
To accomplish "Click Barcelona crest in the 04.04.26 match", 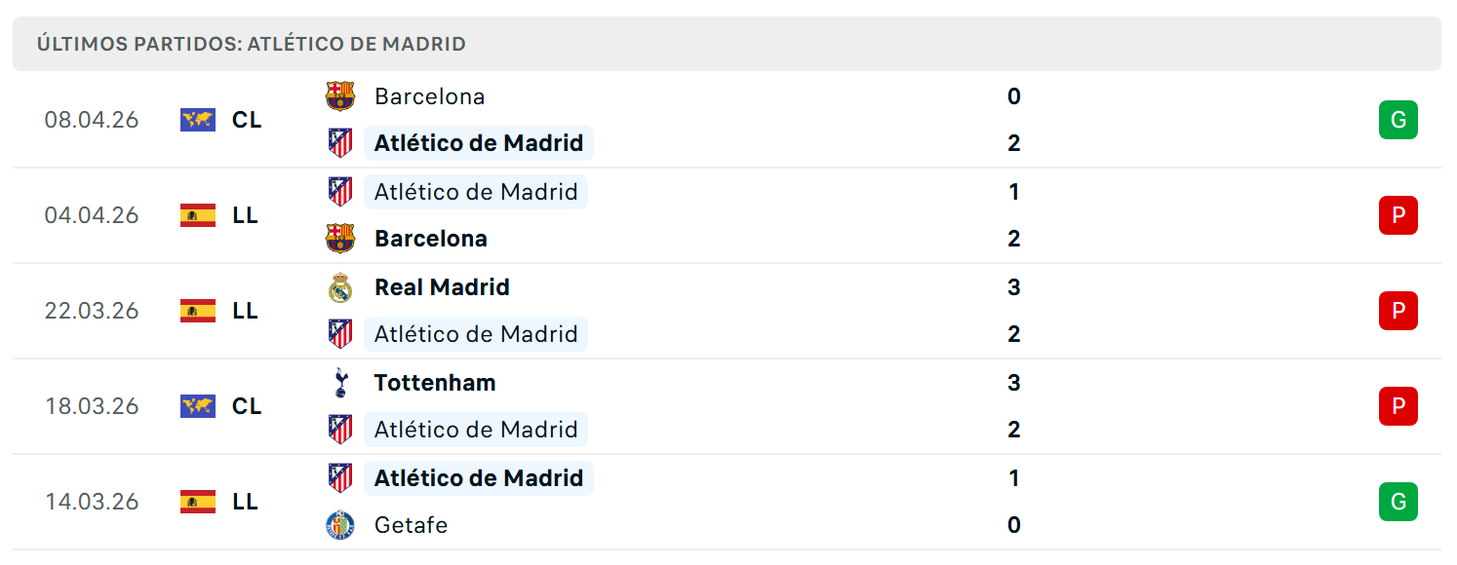I will coord(340,239).
